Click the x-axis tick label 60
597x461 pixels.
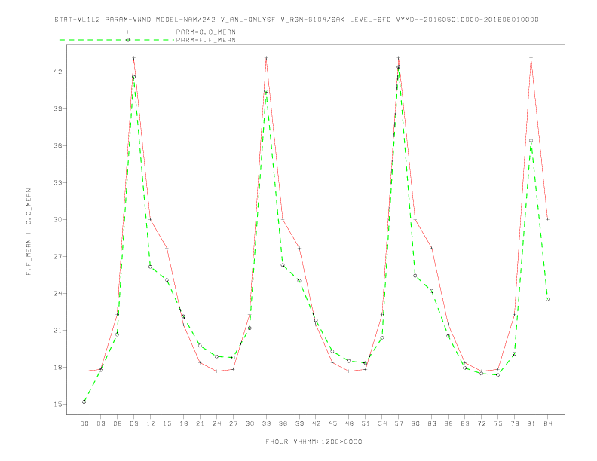pos(415,423)
